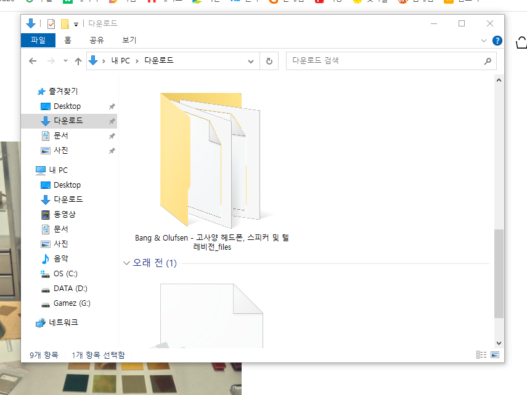
Task: Open the 파일 ribbon tab
Action: click(38, 40)
